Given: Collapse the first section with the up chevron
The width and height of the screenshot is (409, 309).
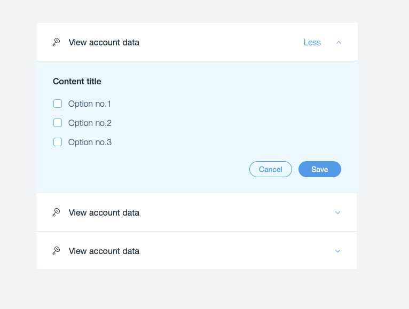Looking at the screenshot, I should pyautogui.click(x=339, y=43).
